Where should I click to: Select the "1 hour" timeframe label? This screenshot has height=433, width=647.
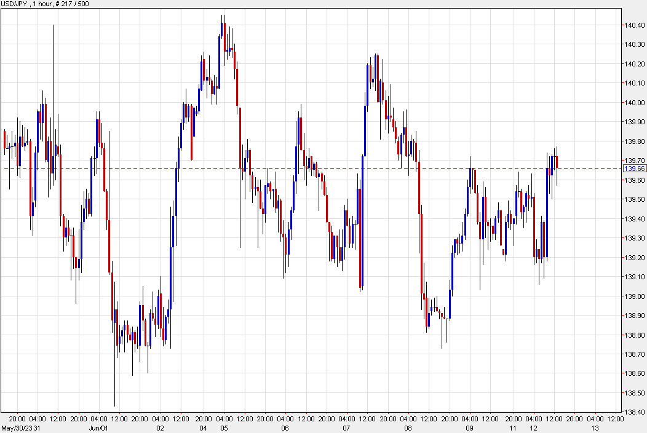click(x=38, y=6)
